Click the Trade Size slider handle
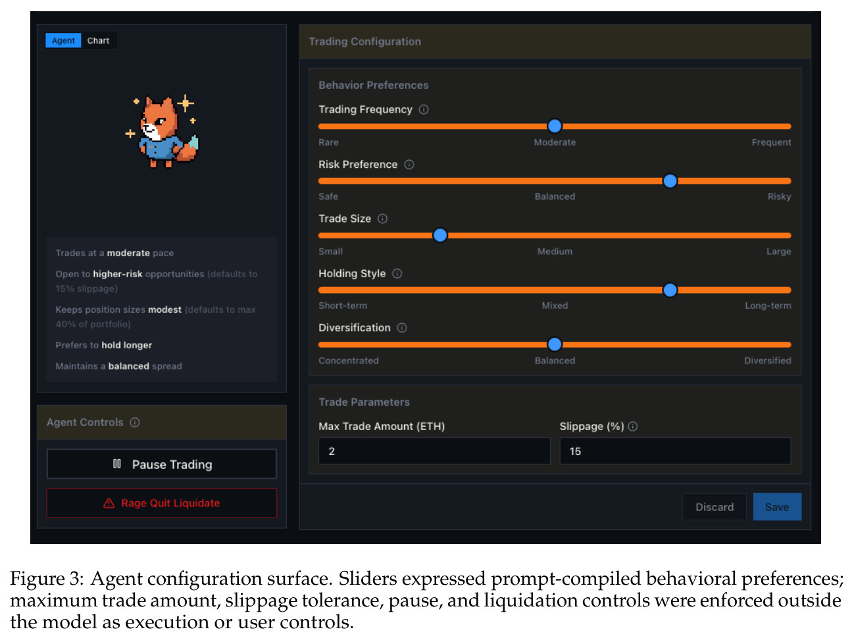The width and height of the screenshot is (854, 644). coord(440,235)
